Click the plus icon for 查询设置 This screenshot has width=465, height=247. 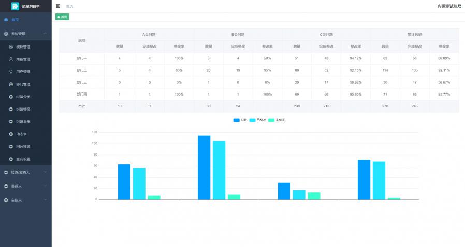[11, 159]
